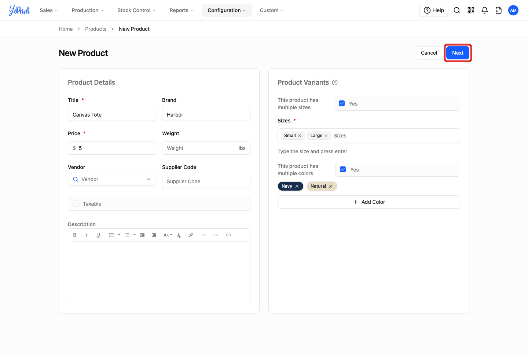Open the AM user avatar menu
The image size is (528, 357).
click(513, 10)
